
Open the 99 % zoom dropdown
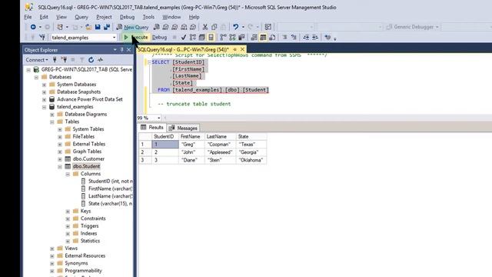point(159,118)
